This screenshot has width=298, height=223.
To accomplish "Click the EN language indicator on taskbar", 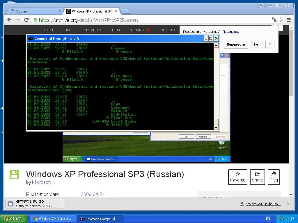I will [268, 219].
